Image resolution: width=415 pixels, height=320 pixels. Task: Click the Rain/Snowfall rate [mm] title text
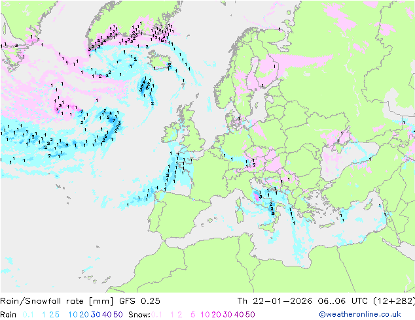pyautogui.click(x=57, y=301)
